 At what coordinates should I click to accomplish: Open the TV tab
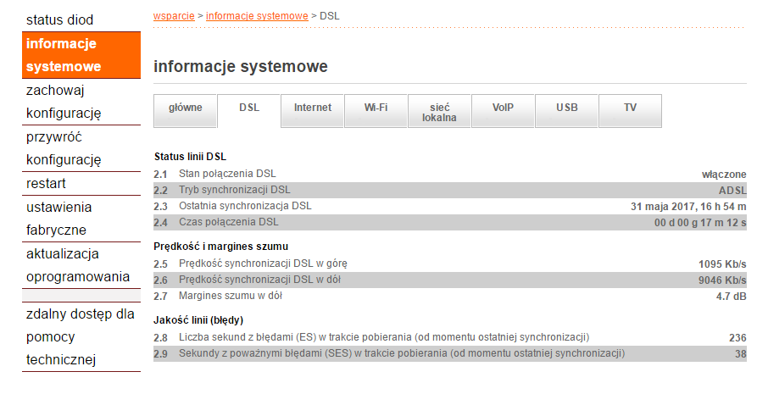[x=630, y=108]
